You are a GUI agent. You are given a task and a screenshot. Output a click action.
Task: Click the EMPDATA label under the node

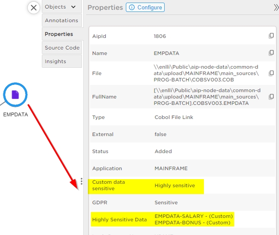click(15, 114)
